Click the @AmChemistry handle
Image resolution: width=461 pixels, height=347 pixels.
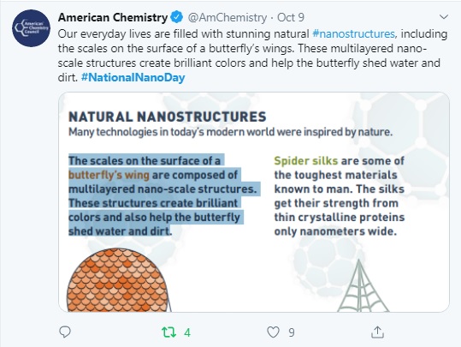(228, 17)
